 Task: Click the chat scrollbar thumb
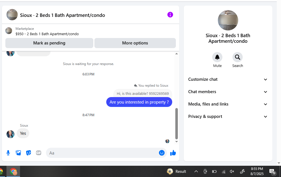tap(176, 124)
